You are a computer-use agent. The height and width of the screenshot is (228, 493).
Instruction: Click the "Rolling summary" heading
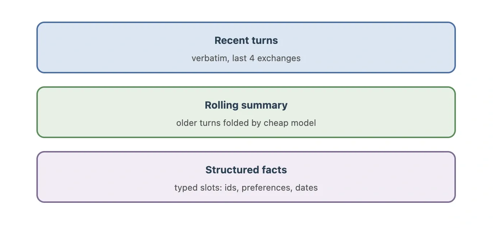(246, 105)
